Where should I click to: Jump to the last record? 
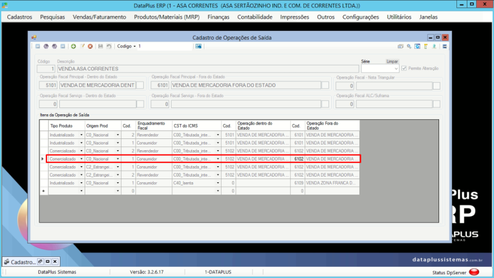click(x=63, y=46)
